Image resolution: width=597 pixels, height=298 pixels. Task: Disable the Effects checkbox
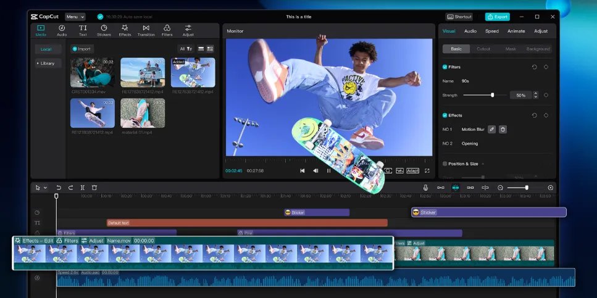445,115
